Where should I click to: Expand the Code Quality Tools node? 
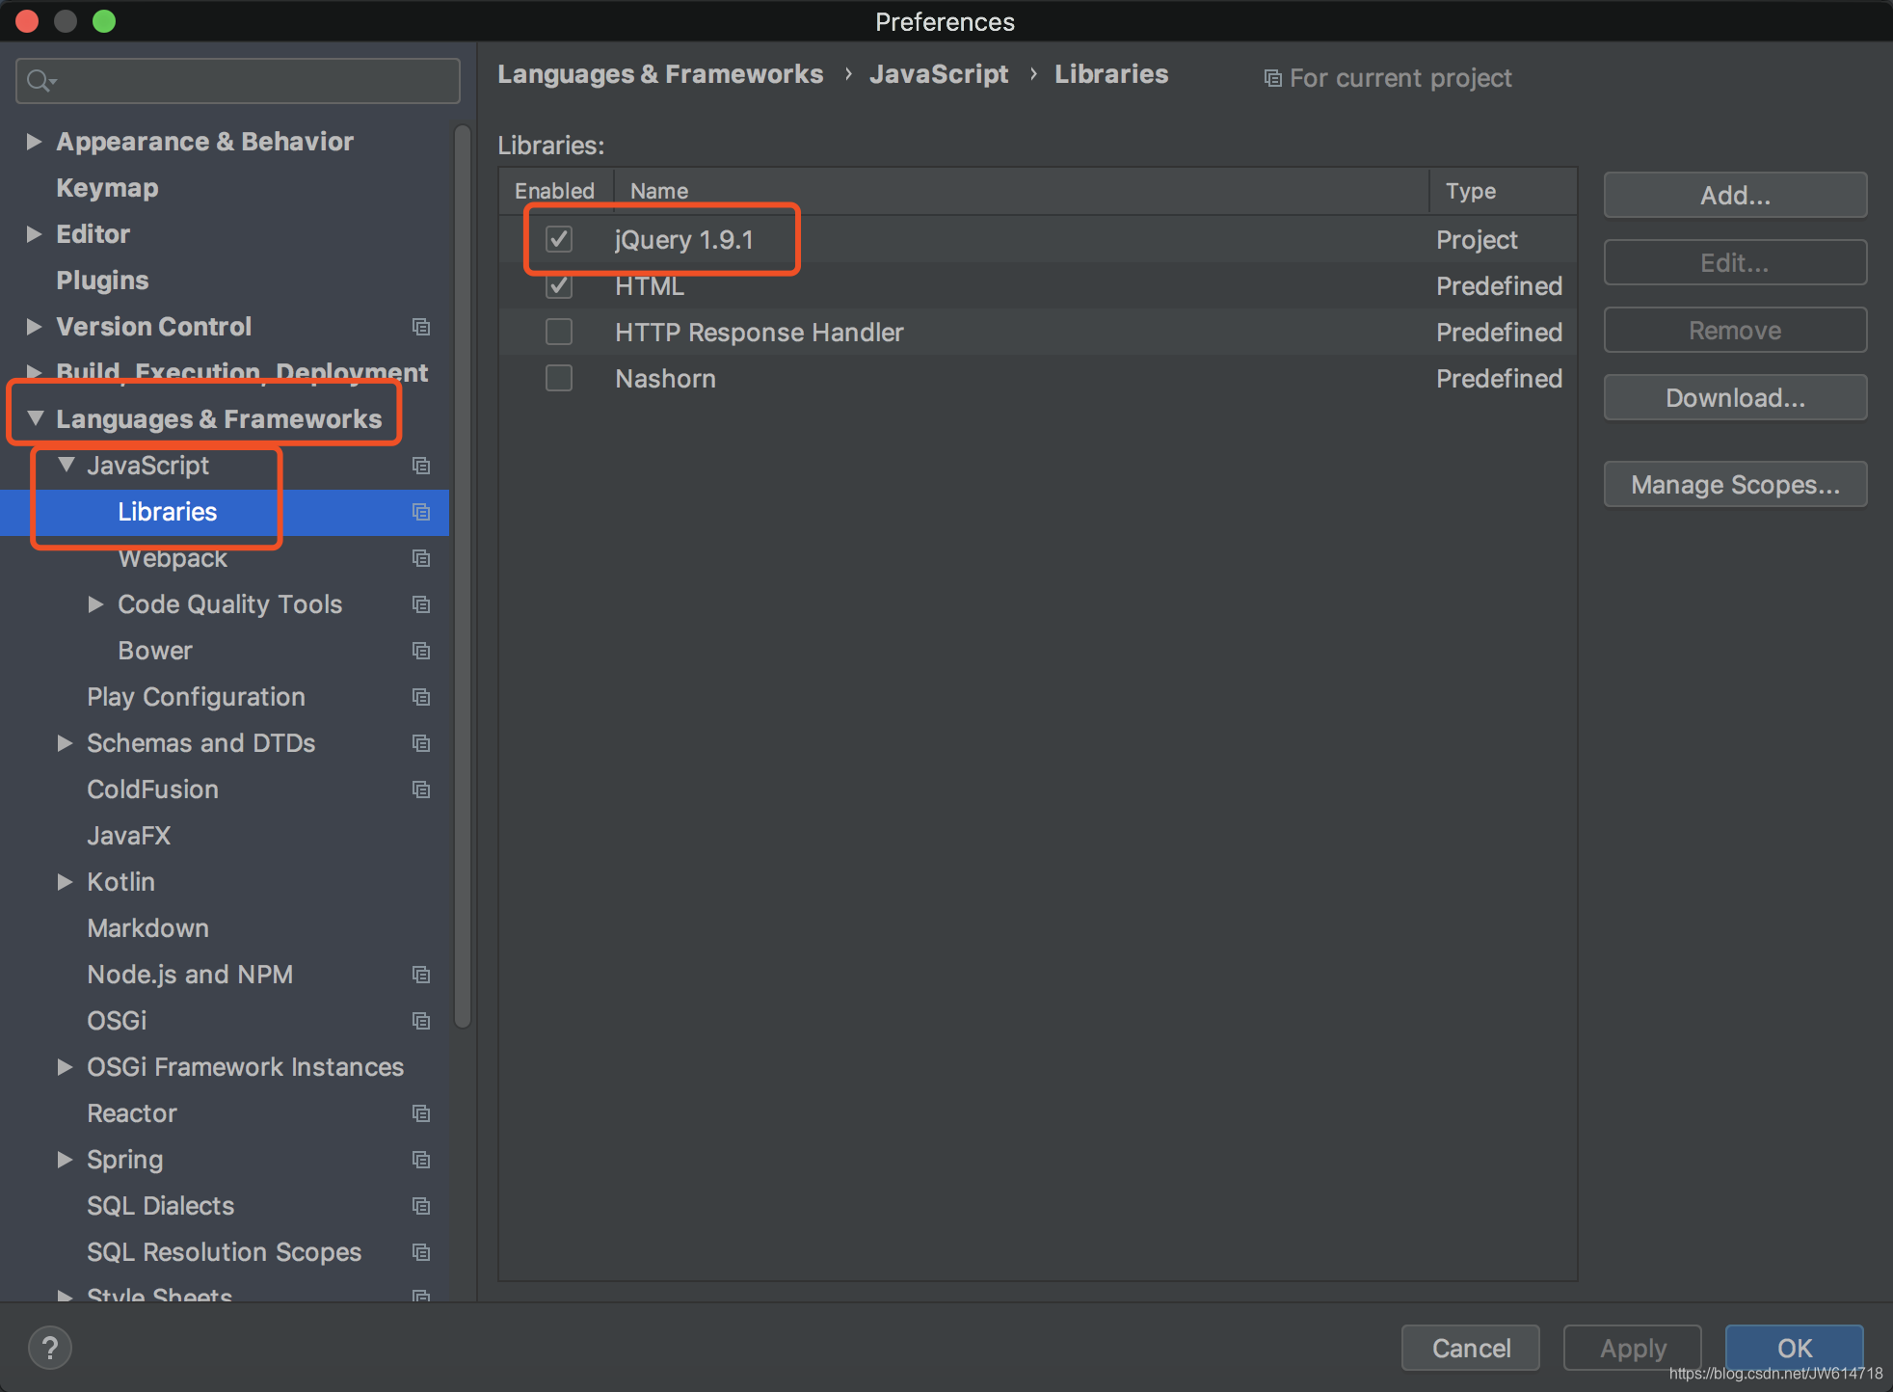tap(95, 604)
